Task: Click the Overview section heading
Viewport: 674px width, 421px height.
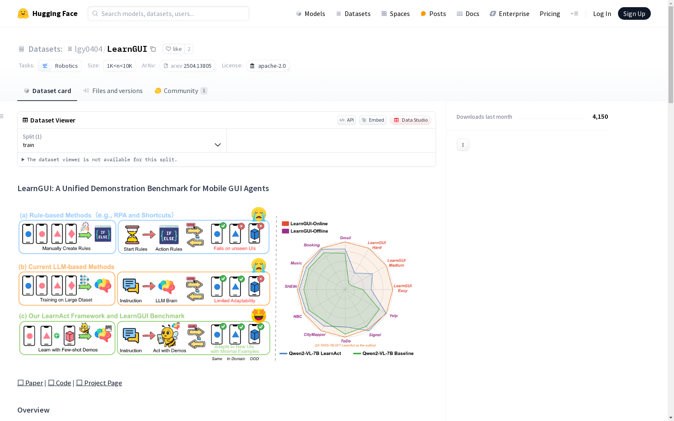Action: point(33,410)
